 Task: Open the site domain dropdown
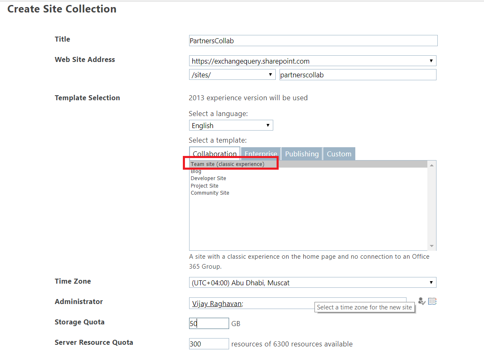click(431, 60)
